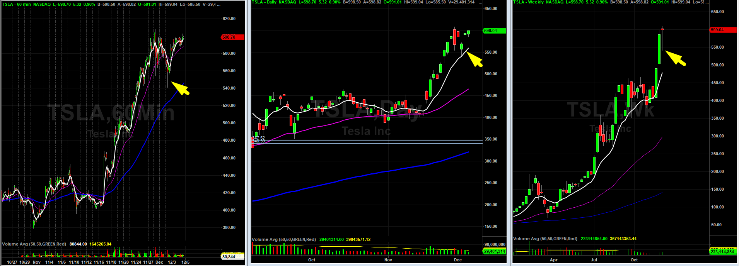Expand the truncated Daily chart status line ellipsis
The width and height of the screenshot is (739, 266).
click(x=480, y=2)
